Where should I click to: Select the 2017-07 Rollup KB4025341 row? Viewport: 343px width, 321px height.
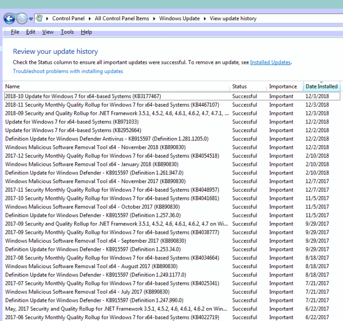(172, 284)
